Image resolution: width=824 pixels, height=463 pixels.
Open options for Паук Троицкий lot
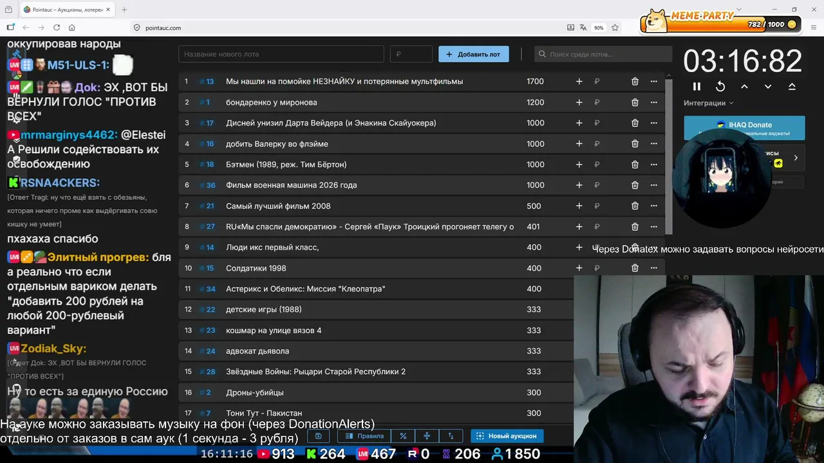click(x=653, y=226)
